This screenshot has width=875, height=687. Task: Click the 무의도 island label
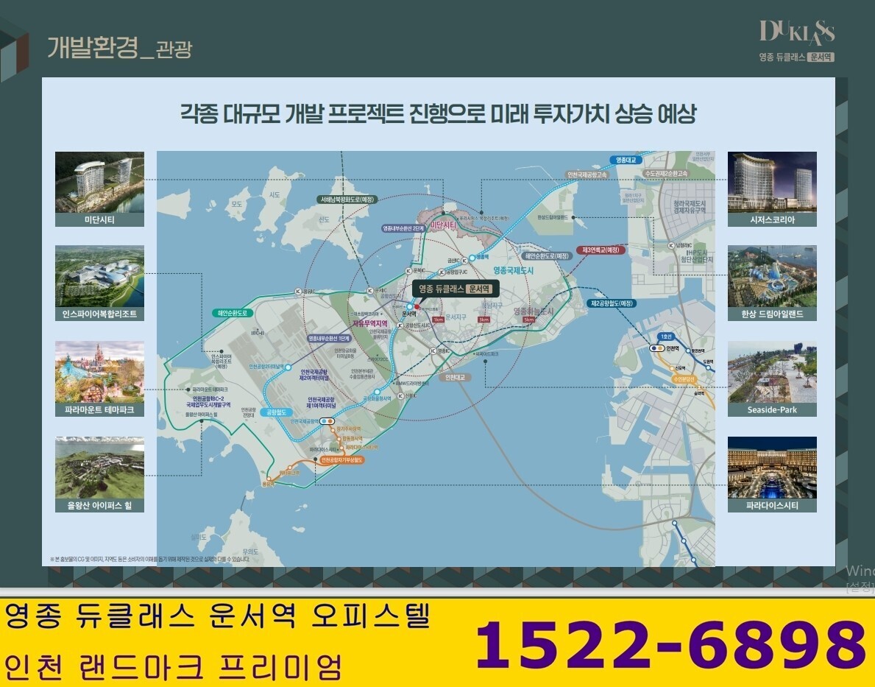pos(250,552)
